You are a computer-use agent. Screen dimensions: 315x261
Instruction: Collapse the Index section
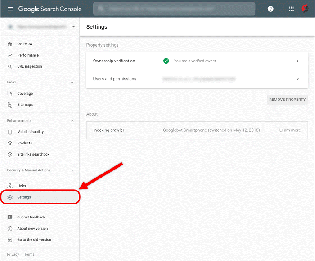click(x=72, y=83)
